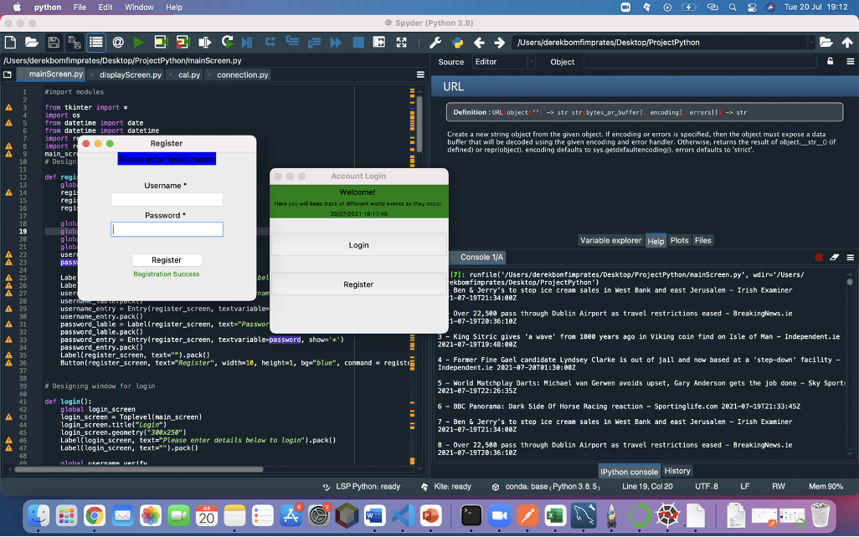Create a new file in Spyder toolbar
Viewport: 859px width, 537px height.
tap(10, 42)
